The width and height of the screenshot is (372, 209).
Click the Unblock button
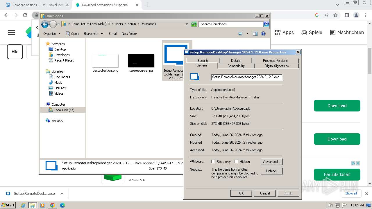[x=272, y=171]
